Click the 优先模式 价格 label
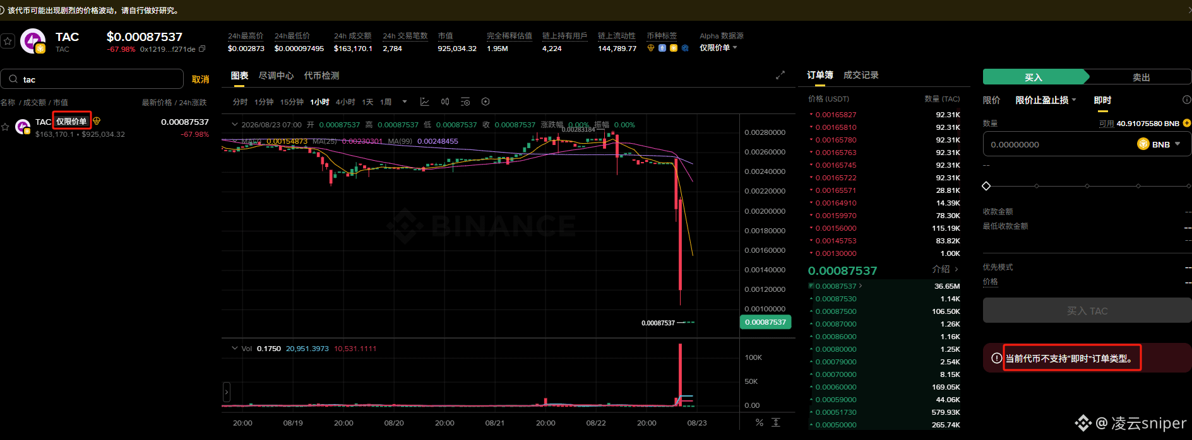This screenshot has width=1192, height=440. tap(991, 282)
